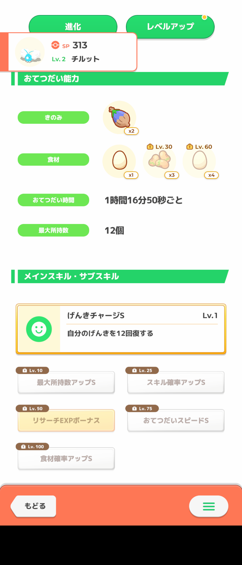This screenshot has height=565, width=242.
Task: Tap the locked Lv. 60 egg ingredient
Action: click(x=199, y=161)
